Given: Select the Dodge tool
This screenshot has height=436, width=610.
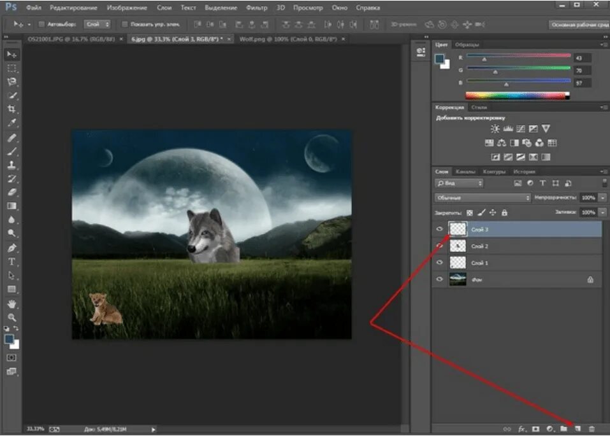Looking at the screenshot, I should tap(11, 233).
